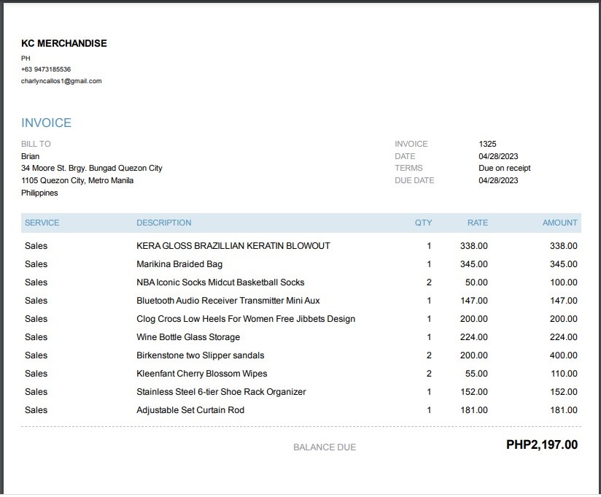Click the DATE value 04/28/2023
601x497 pixels.
[x=498, y=156]
